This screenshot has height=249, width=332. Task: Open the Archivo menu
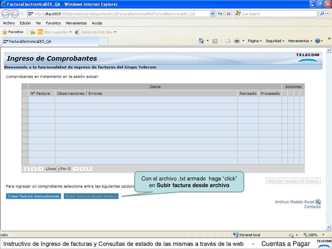tap(9, 23)
